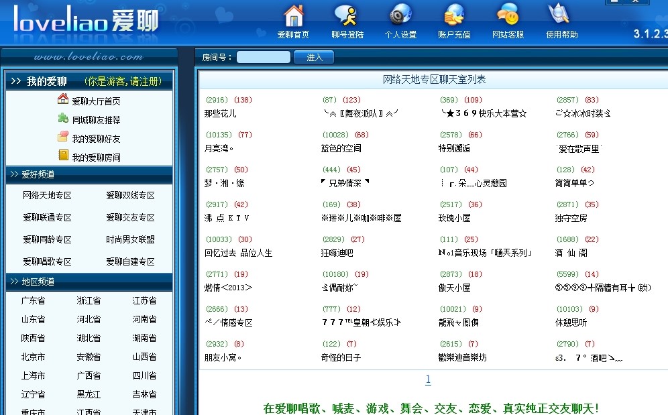Enter chat room 冰冰时装
668x415 pixels.
point(583,113)
